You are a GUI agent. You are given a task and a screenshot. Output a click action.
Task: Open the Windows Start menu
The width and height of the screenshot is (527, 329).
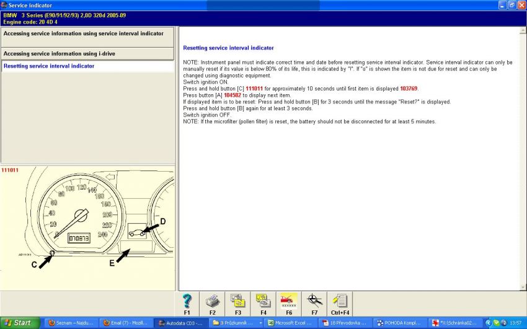[x=19, y=323]
